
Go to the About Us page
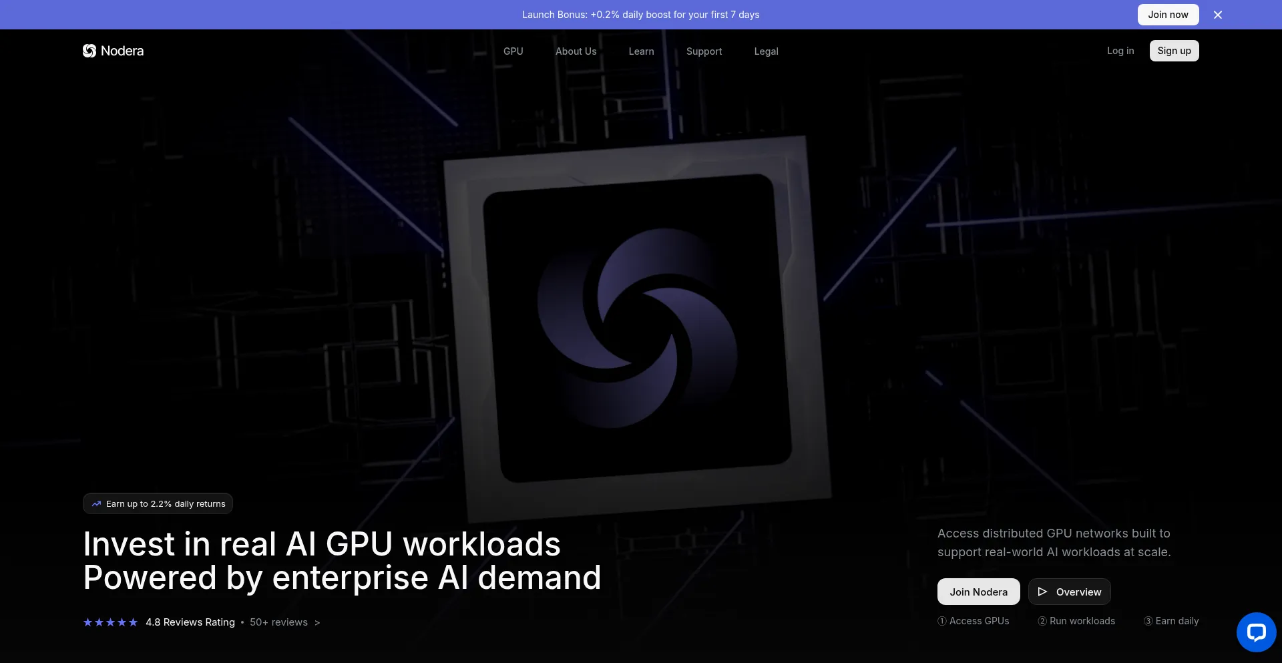(x=576, y=51)
